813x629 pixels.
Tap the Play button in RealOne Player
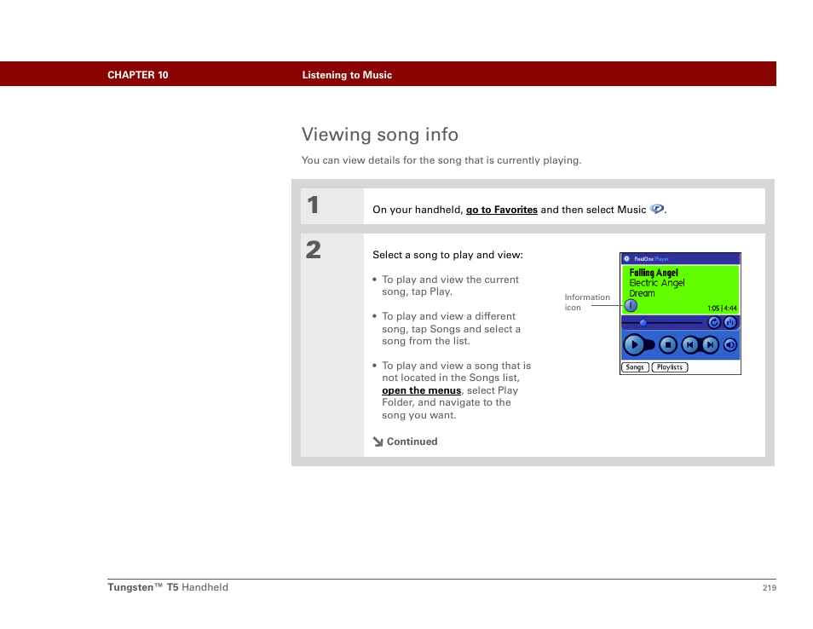633,345
